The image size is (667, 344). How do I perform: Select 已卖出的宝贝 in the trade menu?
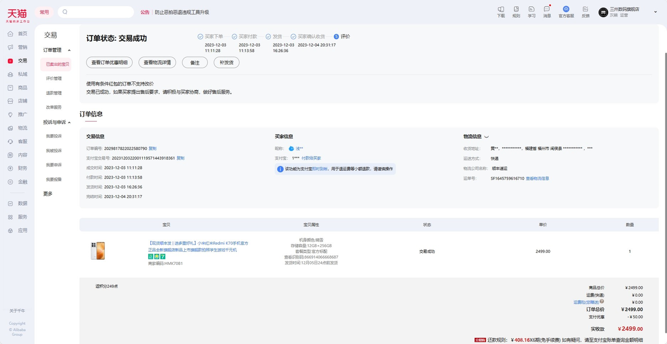[57, 64]
